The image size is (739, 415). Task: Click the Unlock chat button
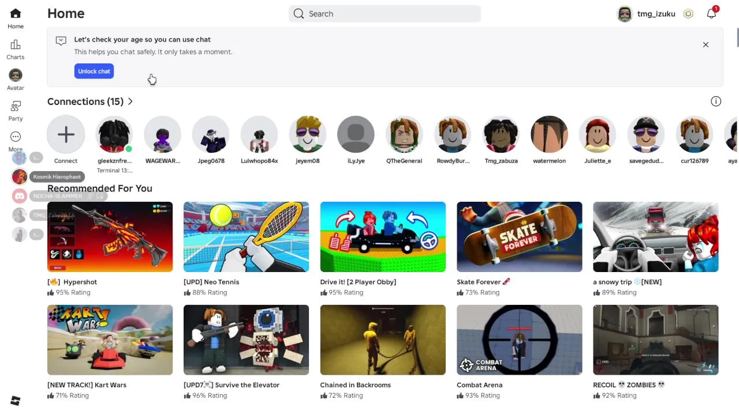(x=94, y=71)
